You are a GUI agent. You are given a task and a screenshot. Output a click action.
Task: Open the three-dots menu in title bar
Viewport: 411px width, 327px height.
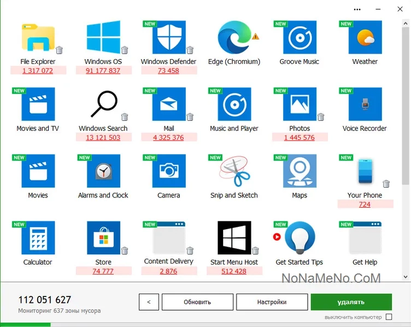click(357, 9)
